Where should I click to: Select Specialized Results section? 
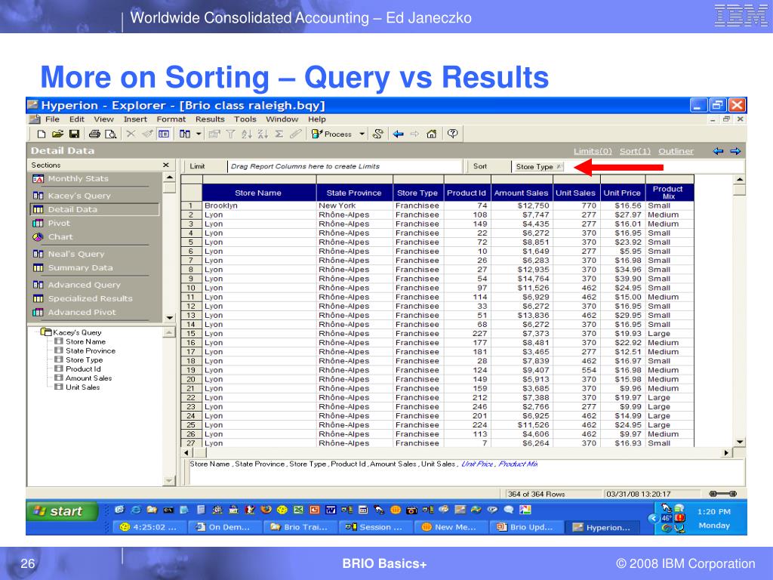pos(91,298)
